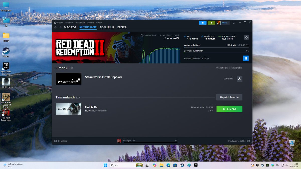Click Steamworks Ortak Depoları title
Image resolution: width=301 pixels, height=169 pixels.
tap(103, 77)
